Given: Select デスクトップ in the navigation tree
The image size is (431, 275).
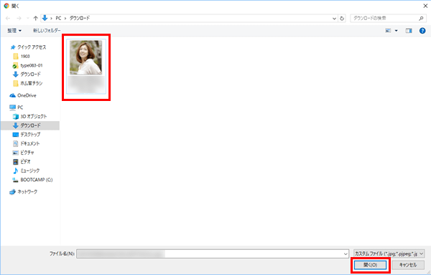Looking at the screenshot, I should 30,135.
